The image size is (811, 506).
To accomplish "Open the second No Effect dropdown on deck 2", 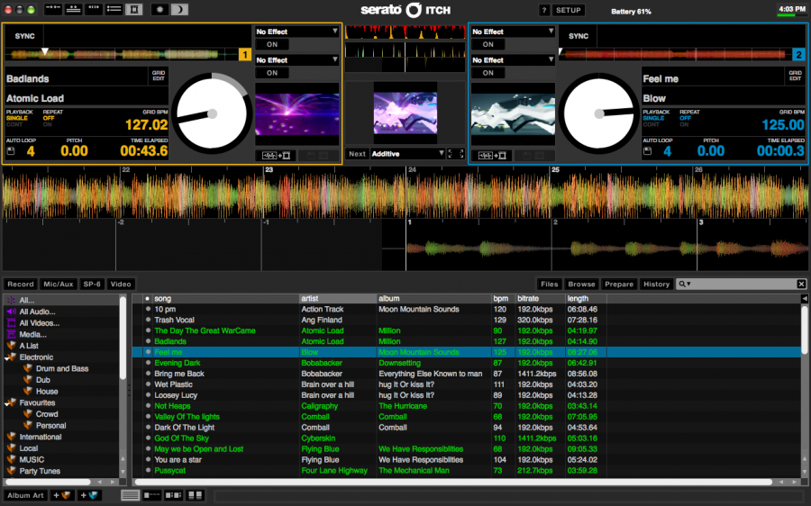I will pyautogui.click(x=513, y=60).
